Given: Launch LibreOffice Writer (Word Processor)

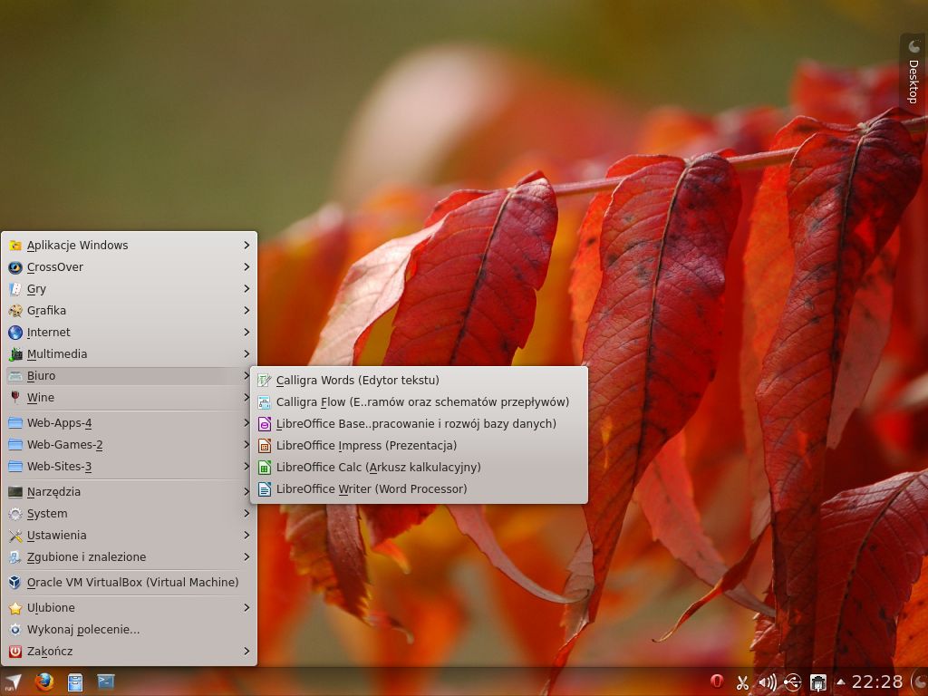Looking at the screenshot, I should (x=419, y=488).
